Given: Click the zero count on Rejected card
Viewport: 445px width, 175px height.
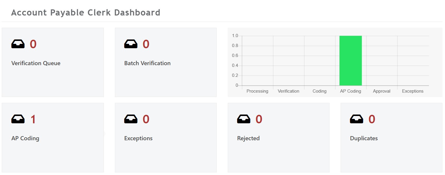Looking at the screenshot, I should click(259, 119).
